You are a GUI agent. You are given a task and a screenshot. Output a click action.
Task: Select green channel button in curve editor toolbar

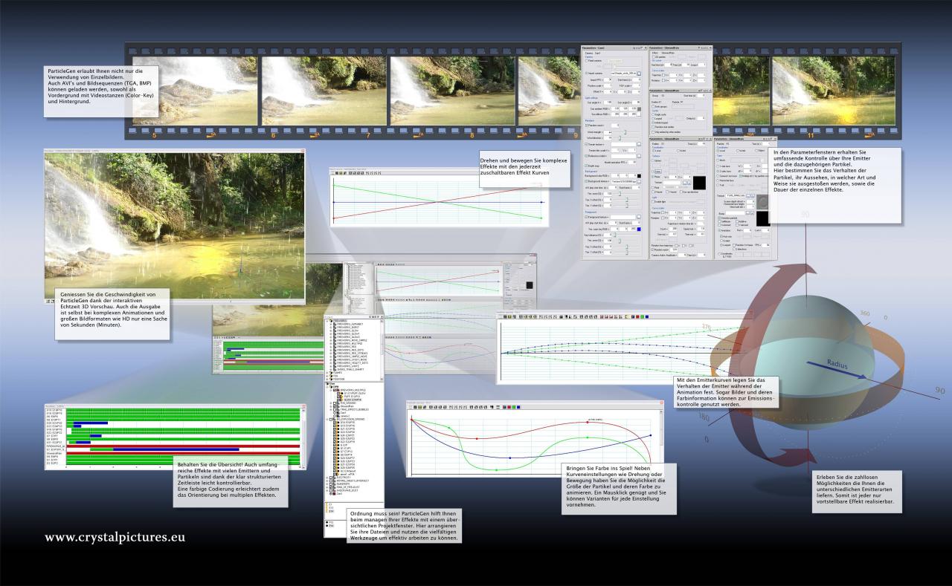tap(514, 407)
